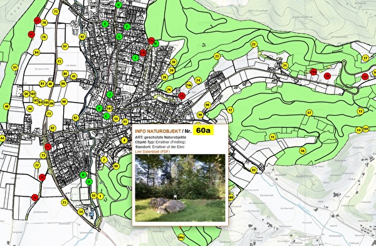Select yellow marker 24
376x246 pixels.
198,80
